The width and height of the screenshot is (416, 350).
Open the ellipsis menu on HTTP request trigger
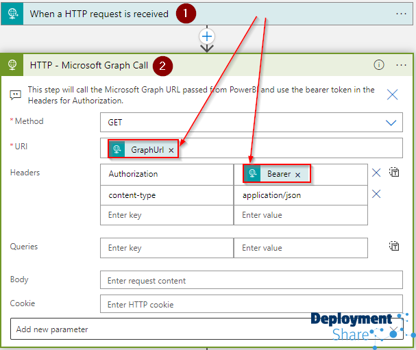click(401, 14)
